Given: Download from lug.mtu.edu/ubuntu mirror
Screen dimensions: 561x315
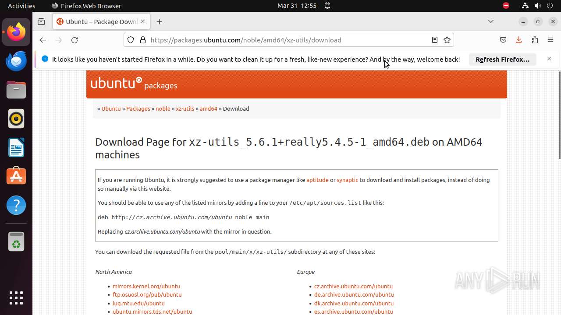Looking at the screenshot, I should (x=138, y=303).
